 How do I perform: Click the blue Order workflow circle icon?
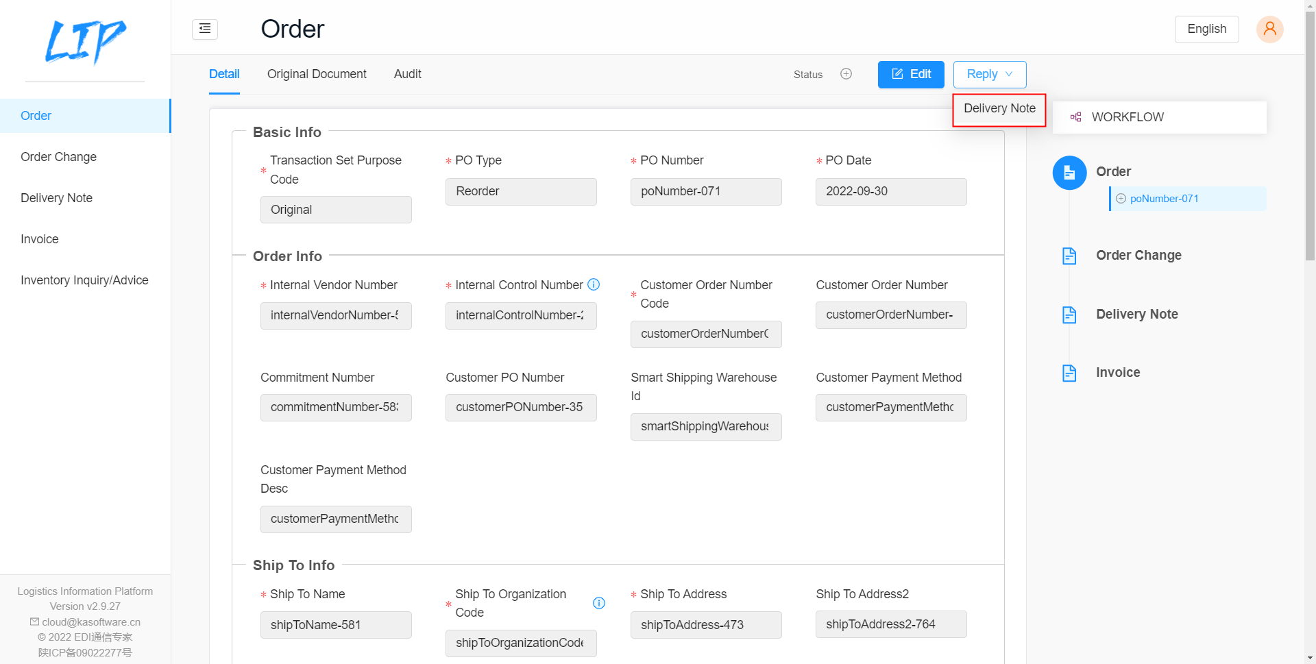click(1069, 173)
